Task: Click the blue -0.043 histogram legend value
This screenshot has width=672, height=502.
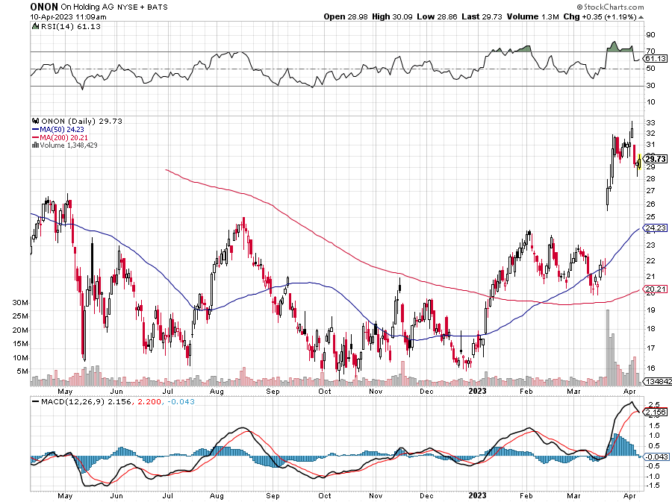Action: point(181,402)
